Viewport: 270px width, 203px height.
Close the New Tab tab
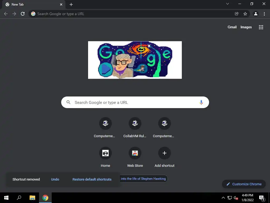61,4
